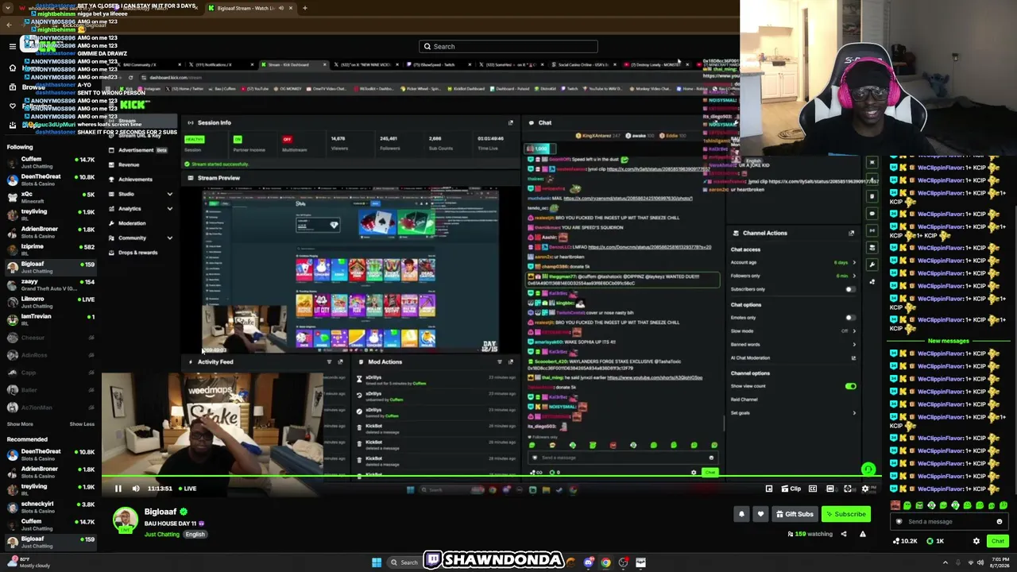Open Drops & rewards in streamed dashboard menu

point(137,253)
